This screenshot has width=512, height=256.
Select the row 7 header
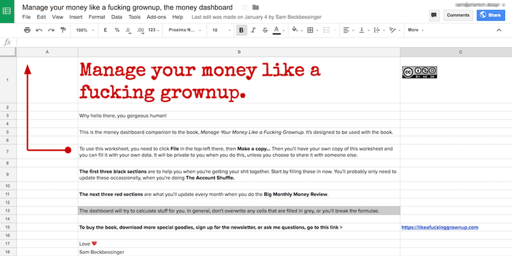coord(8,152)
